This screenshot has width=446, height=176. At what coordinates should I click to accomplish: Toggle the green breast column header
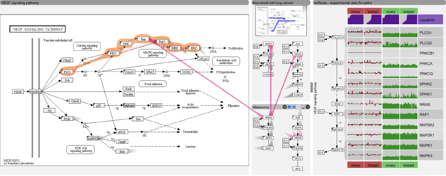click(408, 11)
